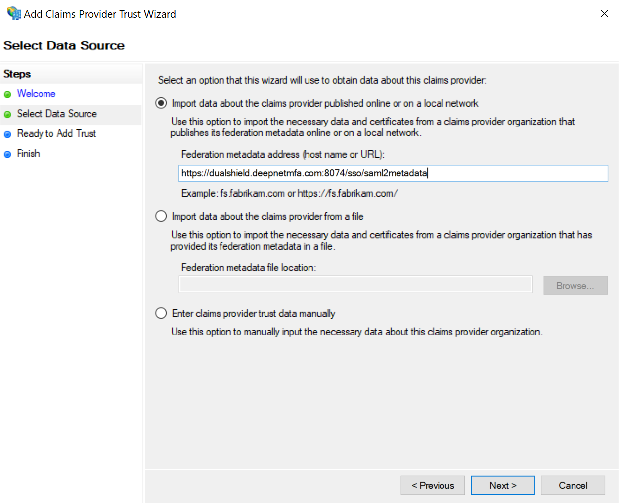
Task: Click the blue bullet beside Finish
Action: 7,154
